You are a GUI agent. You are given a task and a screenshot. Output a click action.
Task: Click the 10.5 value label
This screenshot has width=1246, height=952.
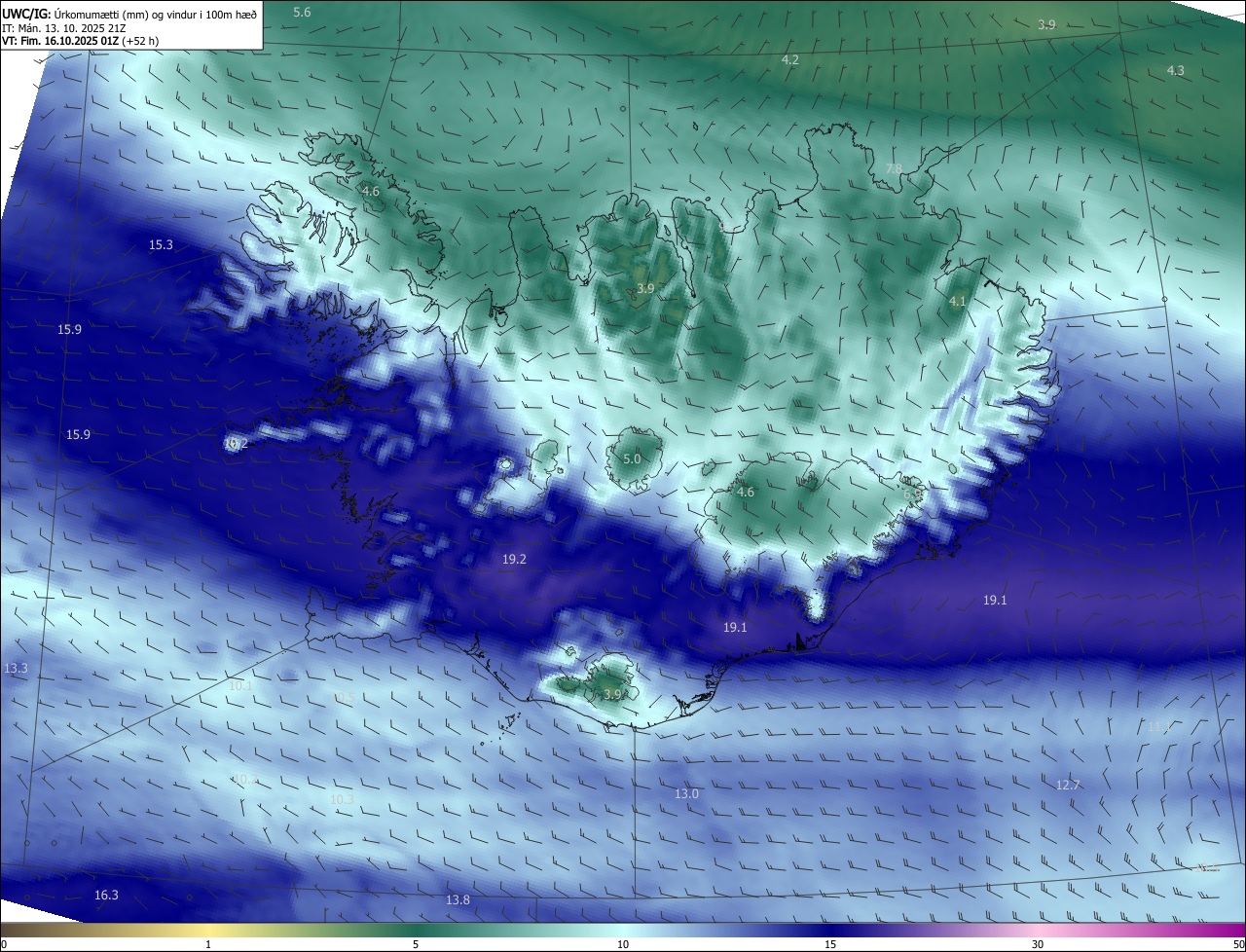point(344,699)
